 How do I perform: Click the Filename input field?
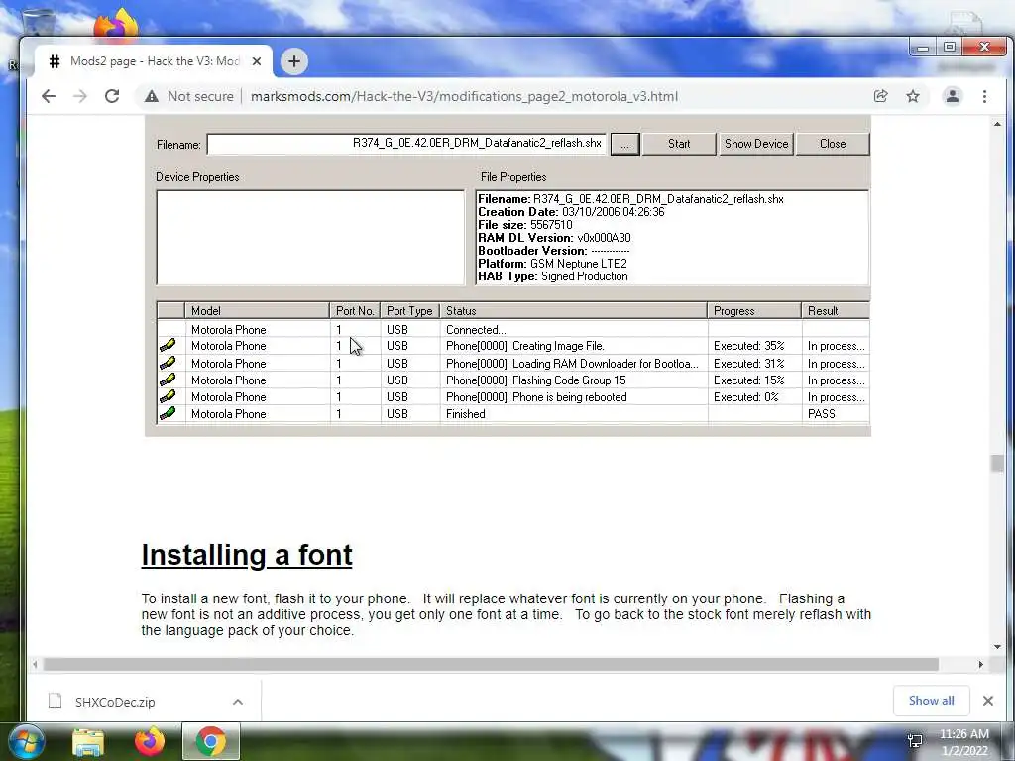(x=406, y=144)
